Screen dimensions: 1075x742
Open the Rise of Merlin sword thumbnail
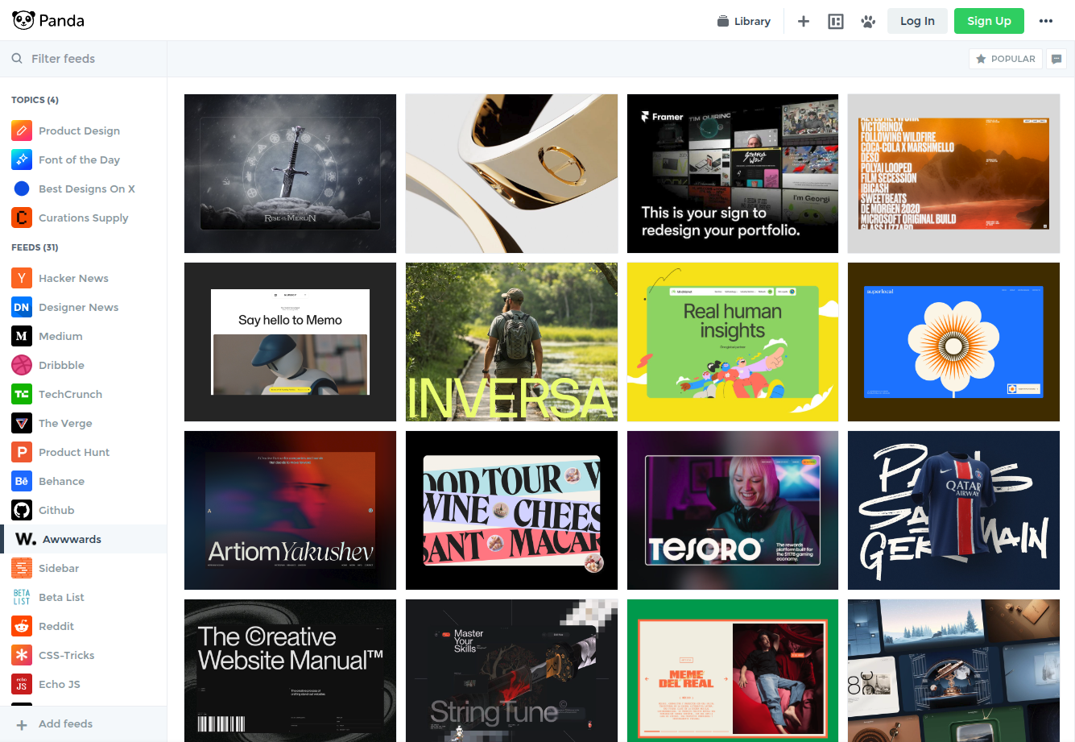click(290, 173)
